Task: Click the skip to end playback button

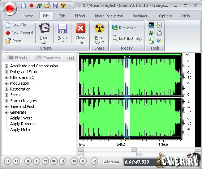Action: (x=83, y=161)
